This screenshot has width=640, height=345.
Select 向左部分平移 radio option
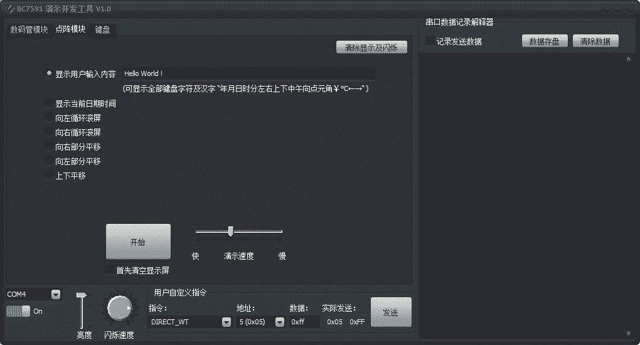tap(49, 161)
